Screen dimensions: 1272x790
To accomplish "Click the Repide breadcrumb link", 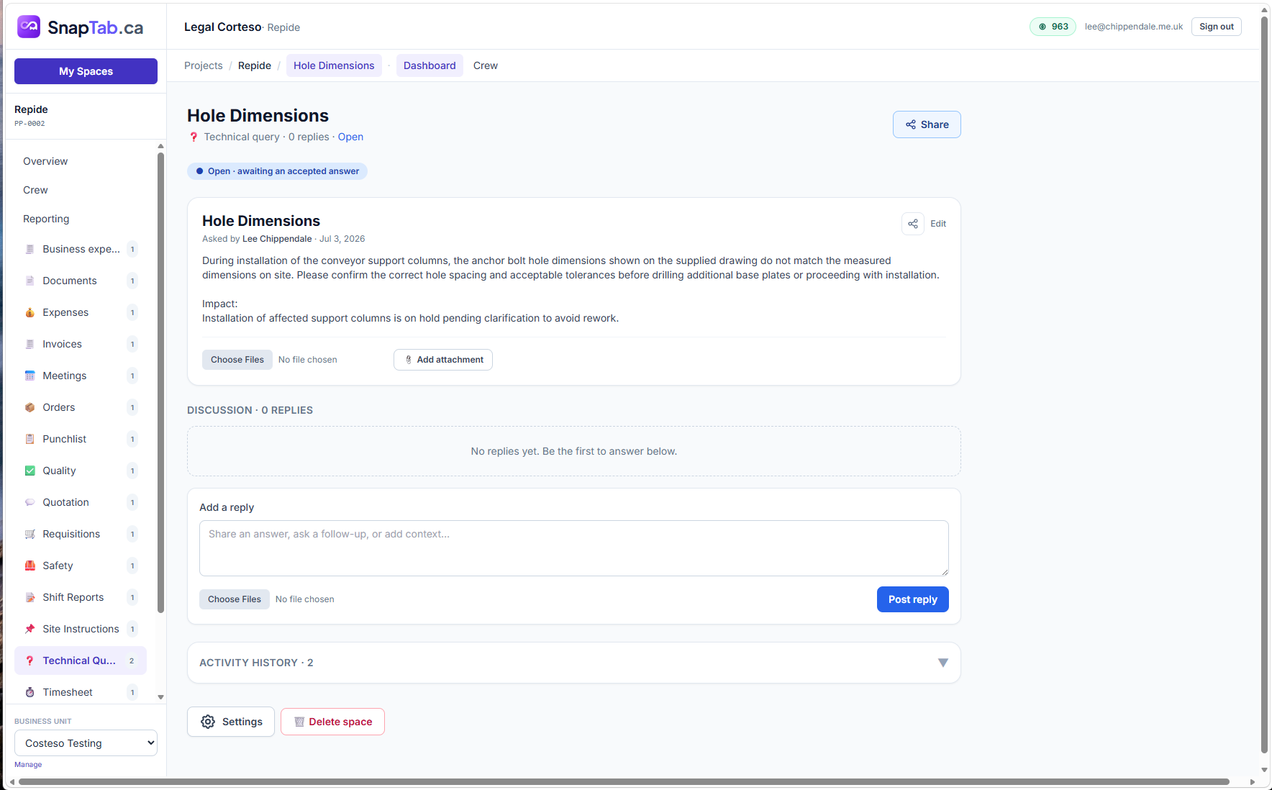I will click(255, 65).
